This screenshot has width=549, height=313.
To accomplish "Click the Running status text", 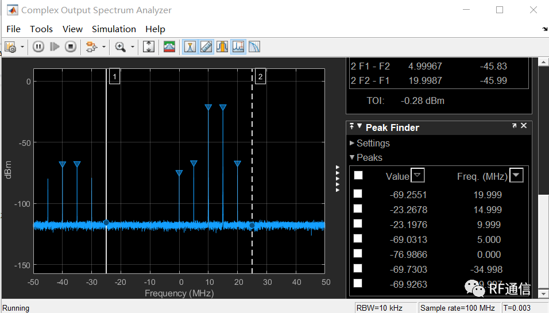I will [16, 308].
